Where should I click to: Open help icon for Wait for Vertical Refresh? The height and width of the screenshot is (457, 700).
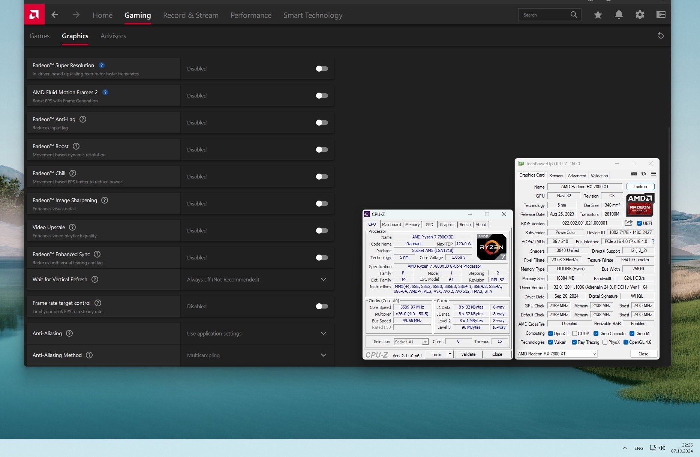(95, 279)
